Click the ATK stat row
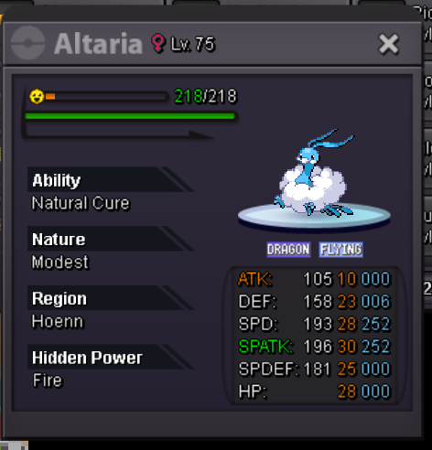432x450 pixels. (314, 279)
